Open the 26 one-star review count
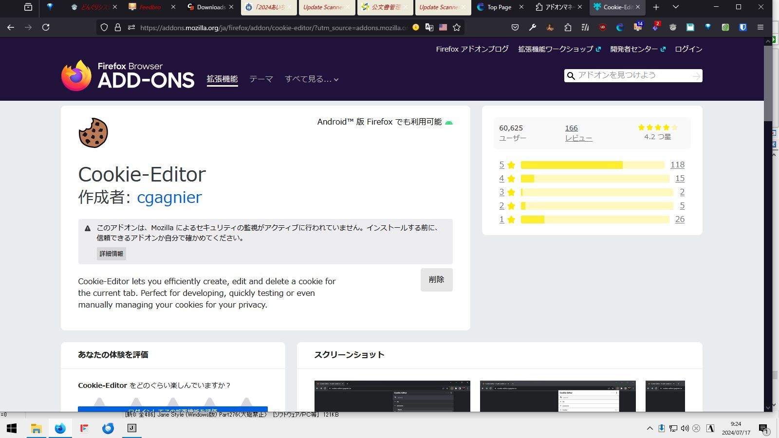Image resolution: width=779 pixels, height=438 pixels. pyautogui.click(x=680, y=219)
